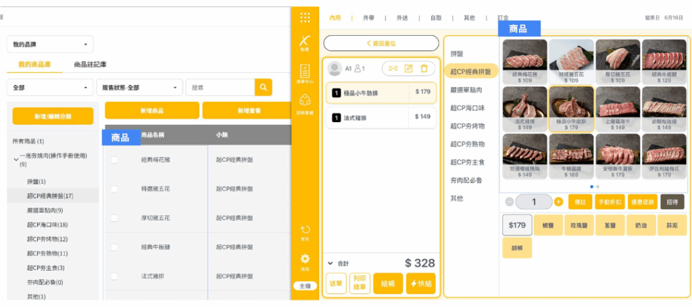Check the box next to 厚切豬五花

(114, 218)
